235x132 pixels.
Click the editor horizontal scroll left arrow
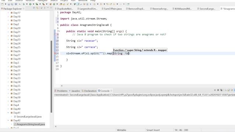[x=62, y=86]
